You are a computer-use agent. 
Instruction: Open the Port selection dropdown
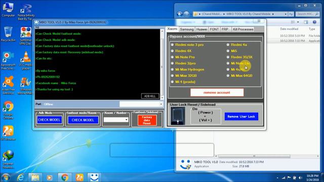click(161, 104)
